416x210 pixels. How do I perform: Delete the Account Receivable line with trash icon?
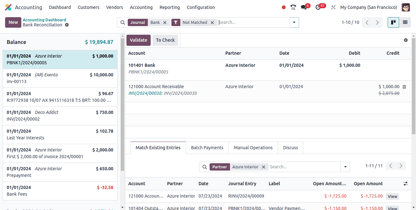tap(404, 87)
